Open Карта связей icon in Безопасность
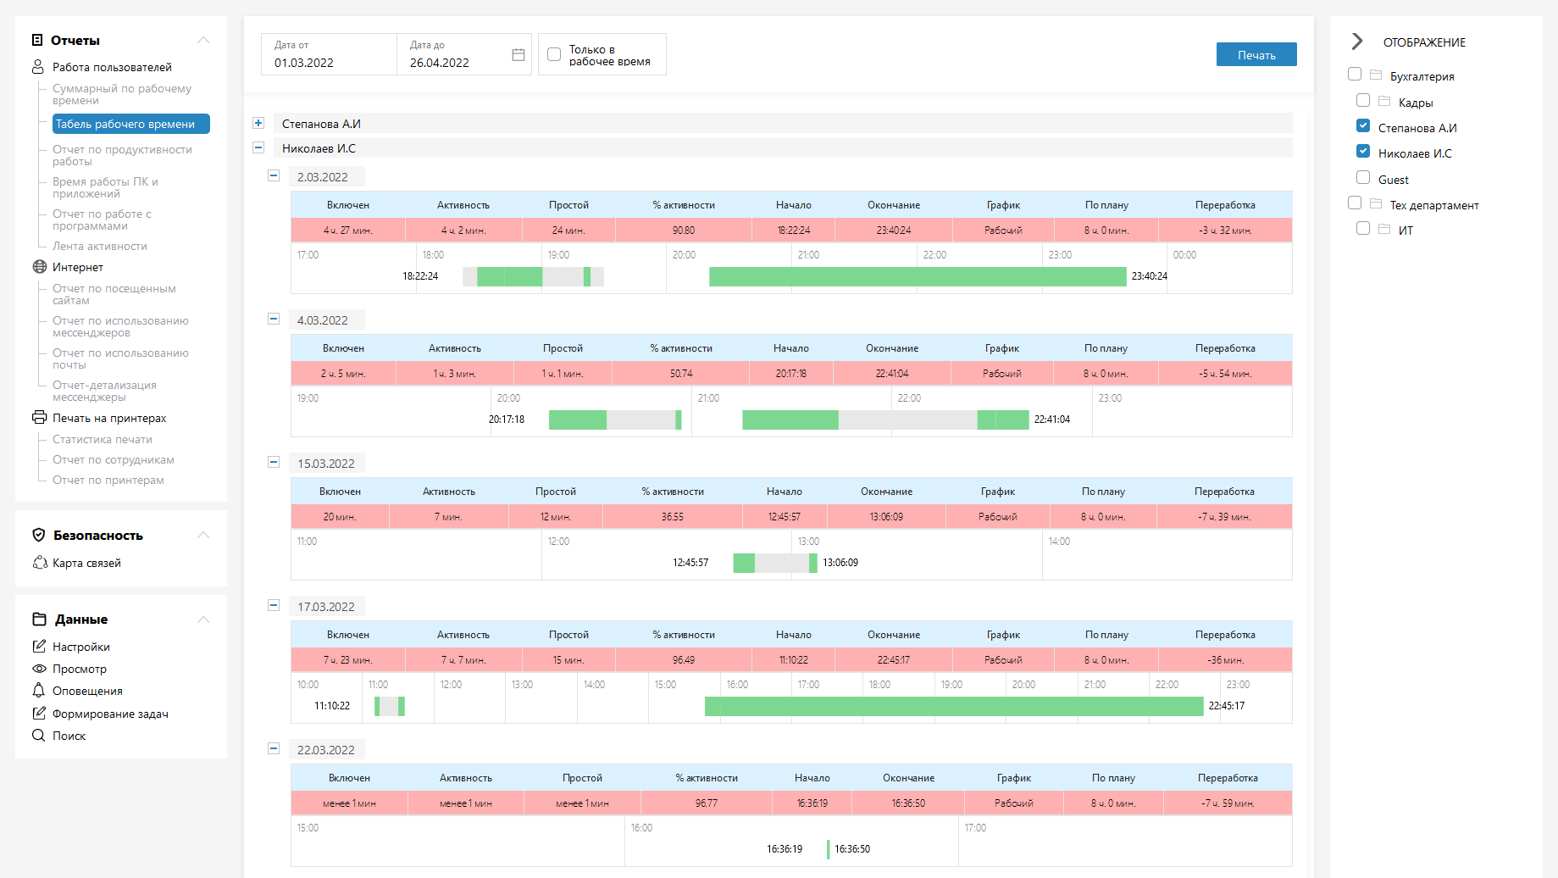The image size is (1558, 878). coord(39,563)
